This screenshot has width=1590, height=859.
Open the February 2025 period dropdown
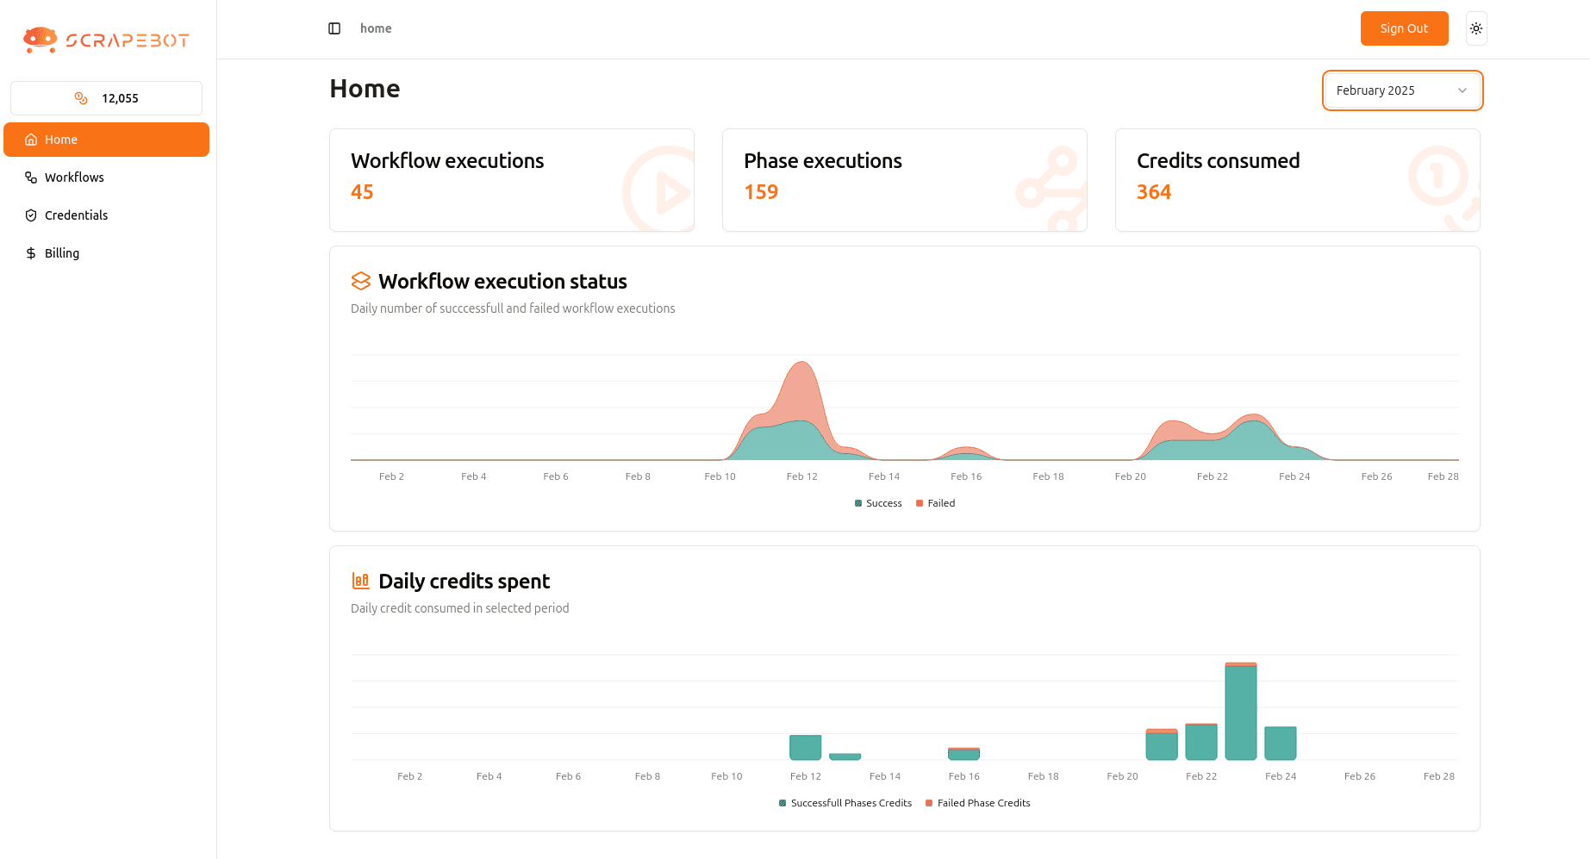coord(1387,90)
